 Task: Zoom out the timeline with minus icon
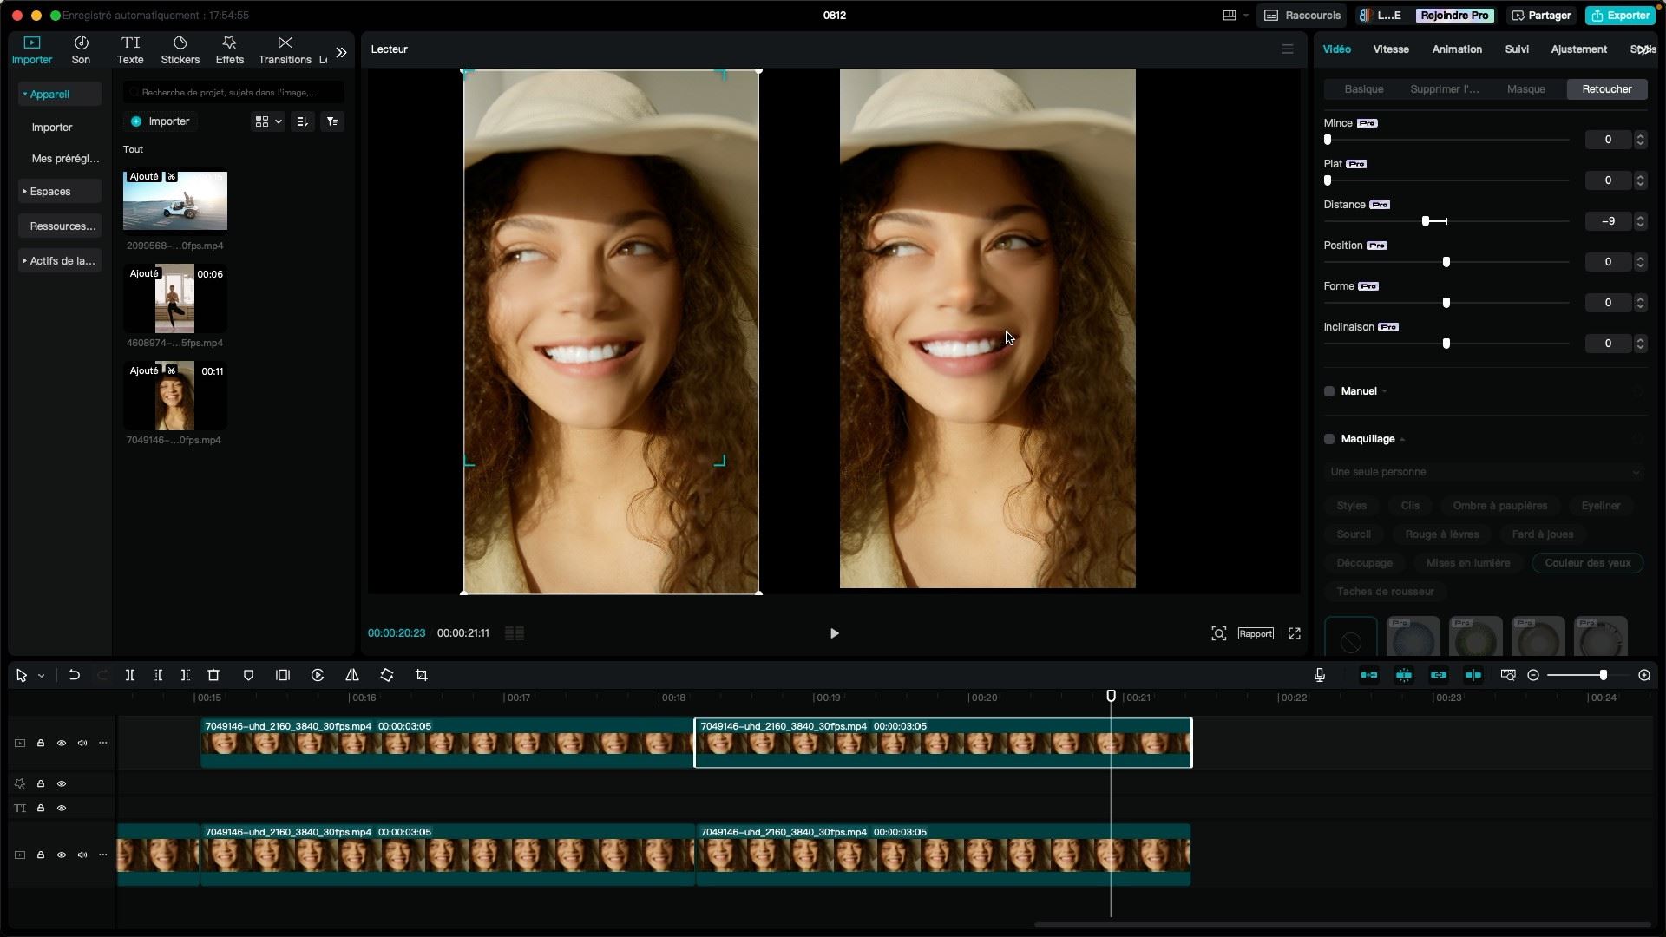click(1533, 675)
